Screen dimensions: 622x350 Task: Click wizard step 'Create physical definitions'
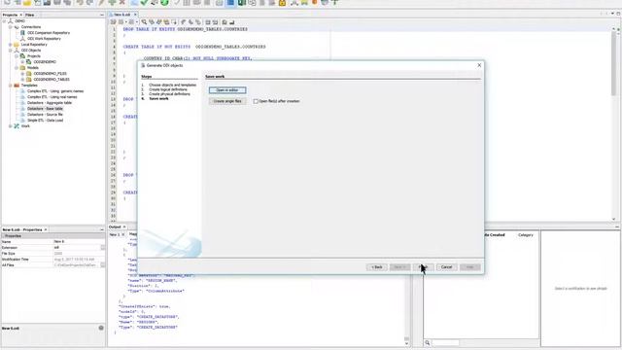[x=169, y=94]
